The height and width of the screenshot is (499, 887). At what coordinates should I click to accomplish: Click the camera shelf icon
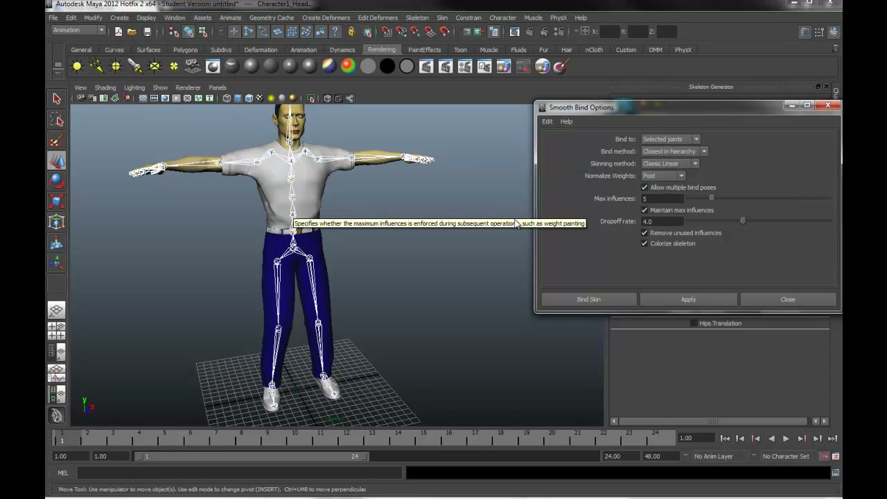193,67
